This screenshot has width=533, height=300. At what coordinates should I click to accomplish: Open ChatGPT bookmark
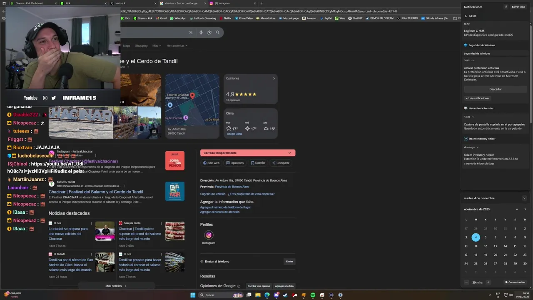click(355, 18)
